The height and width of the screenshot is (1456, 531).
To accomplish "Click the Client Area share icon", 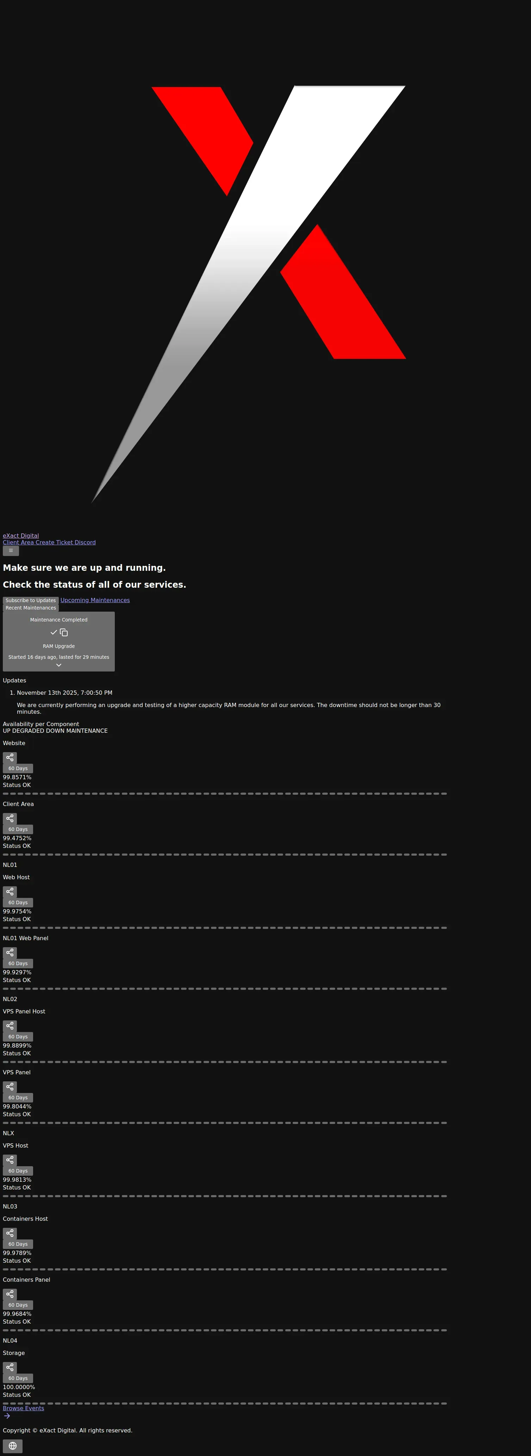I will pyautogui.click(x=10, y=818).
